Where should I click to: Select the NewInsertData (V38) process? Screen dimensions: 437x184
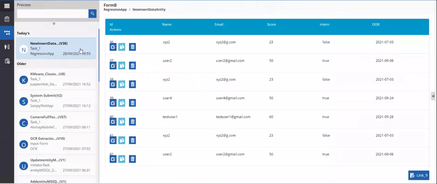pos(56,48)
